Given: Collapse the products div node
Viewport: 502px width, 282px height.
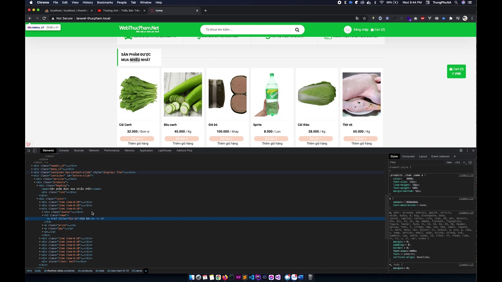Looking at the screenshot, I should pos(35,182).
